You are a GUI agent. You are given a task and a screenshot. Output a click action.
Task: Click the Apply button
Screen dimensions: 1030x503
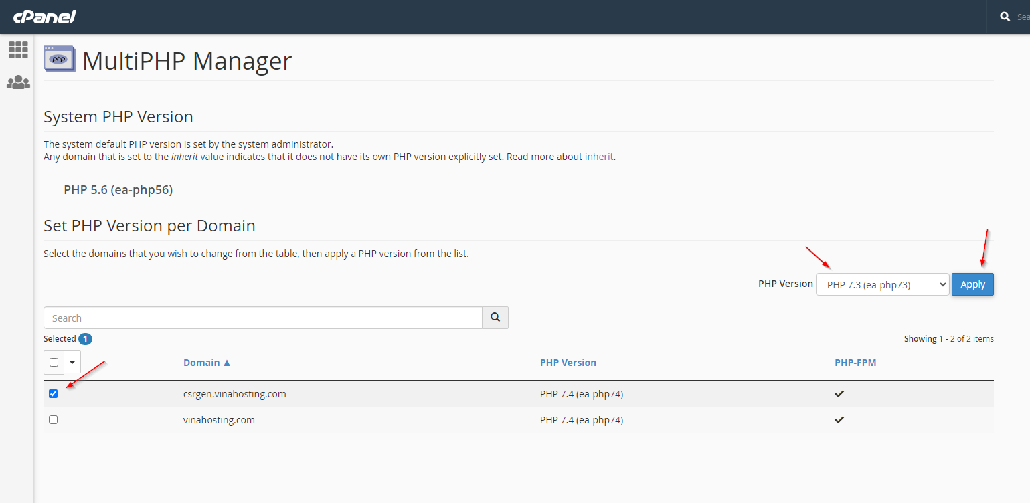click(x=972, y=284)
